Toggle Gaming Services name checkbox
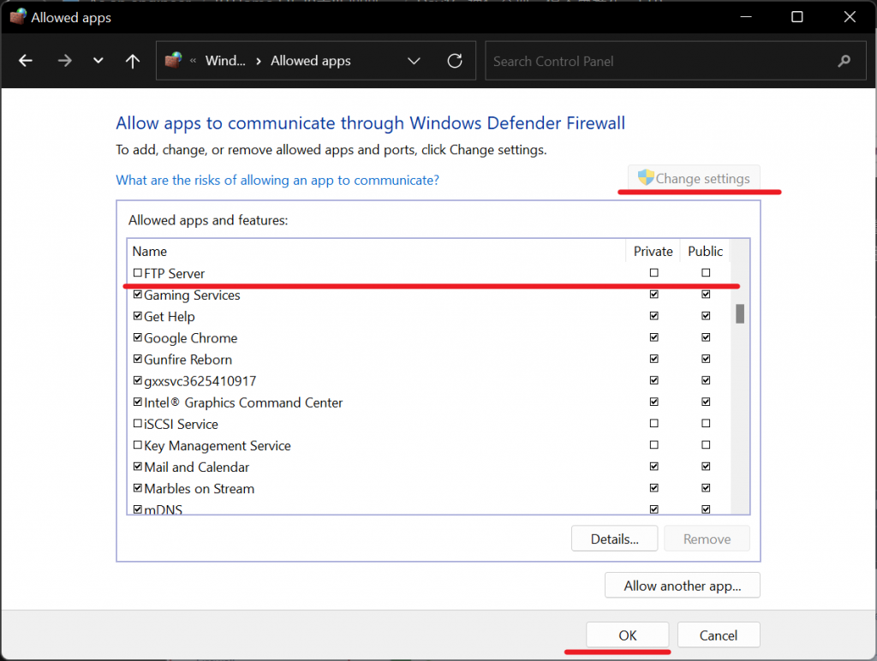This screenshot has height=661, width=877. (138, 295)
